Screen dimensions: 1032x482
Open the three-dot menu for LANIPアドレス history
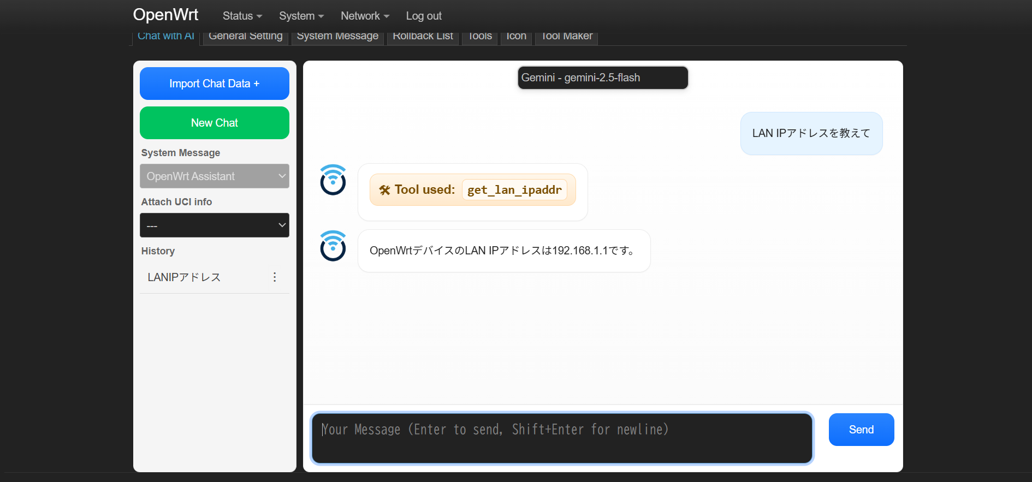click(275, 277)
